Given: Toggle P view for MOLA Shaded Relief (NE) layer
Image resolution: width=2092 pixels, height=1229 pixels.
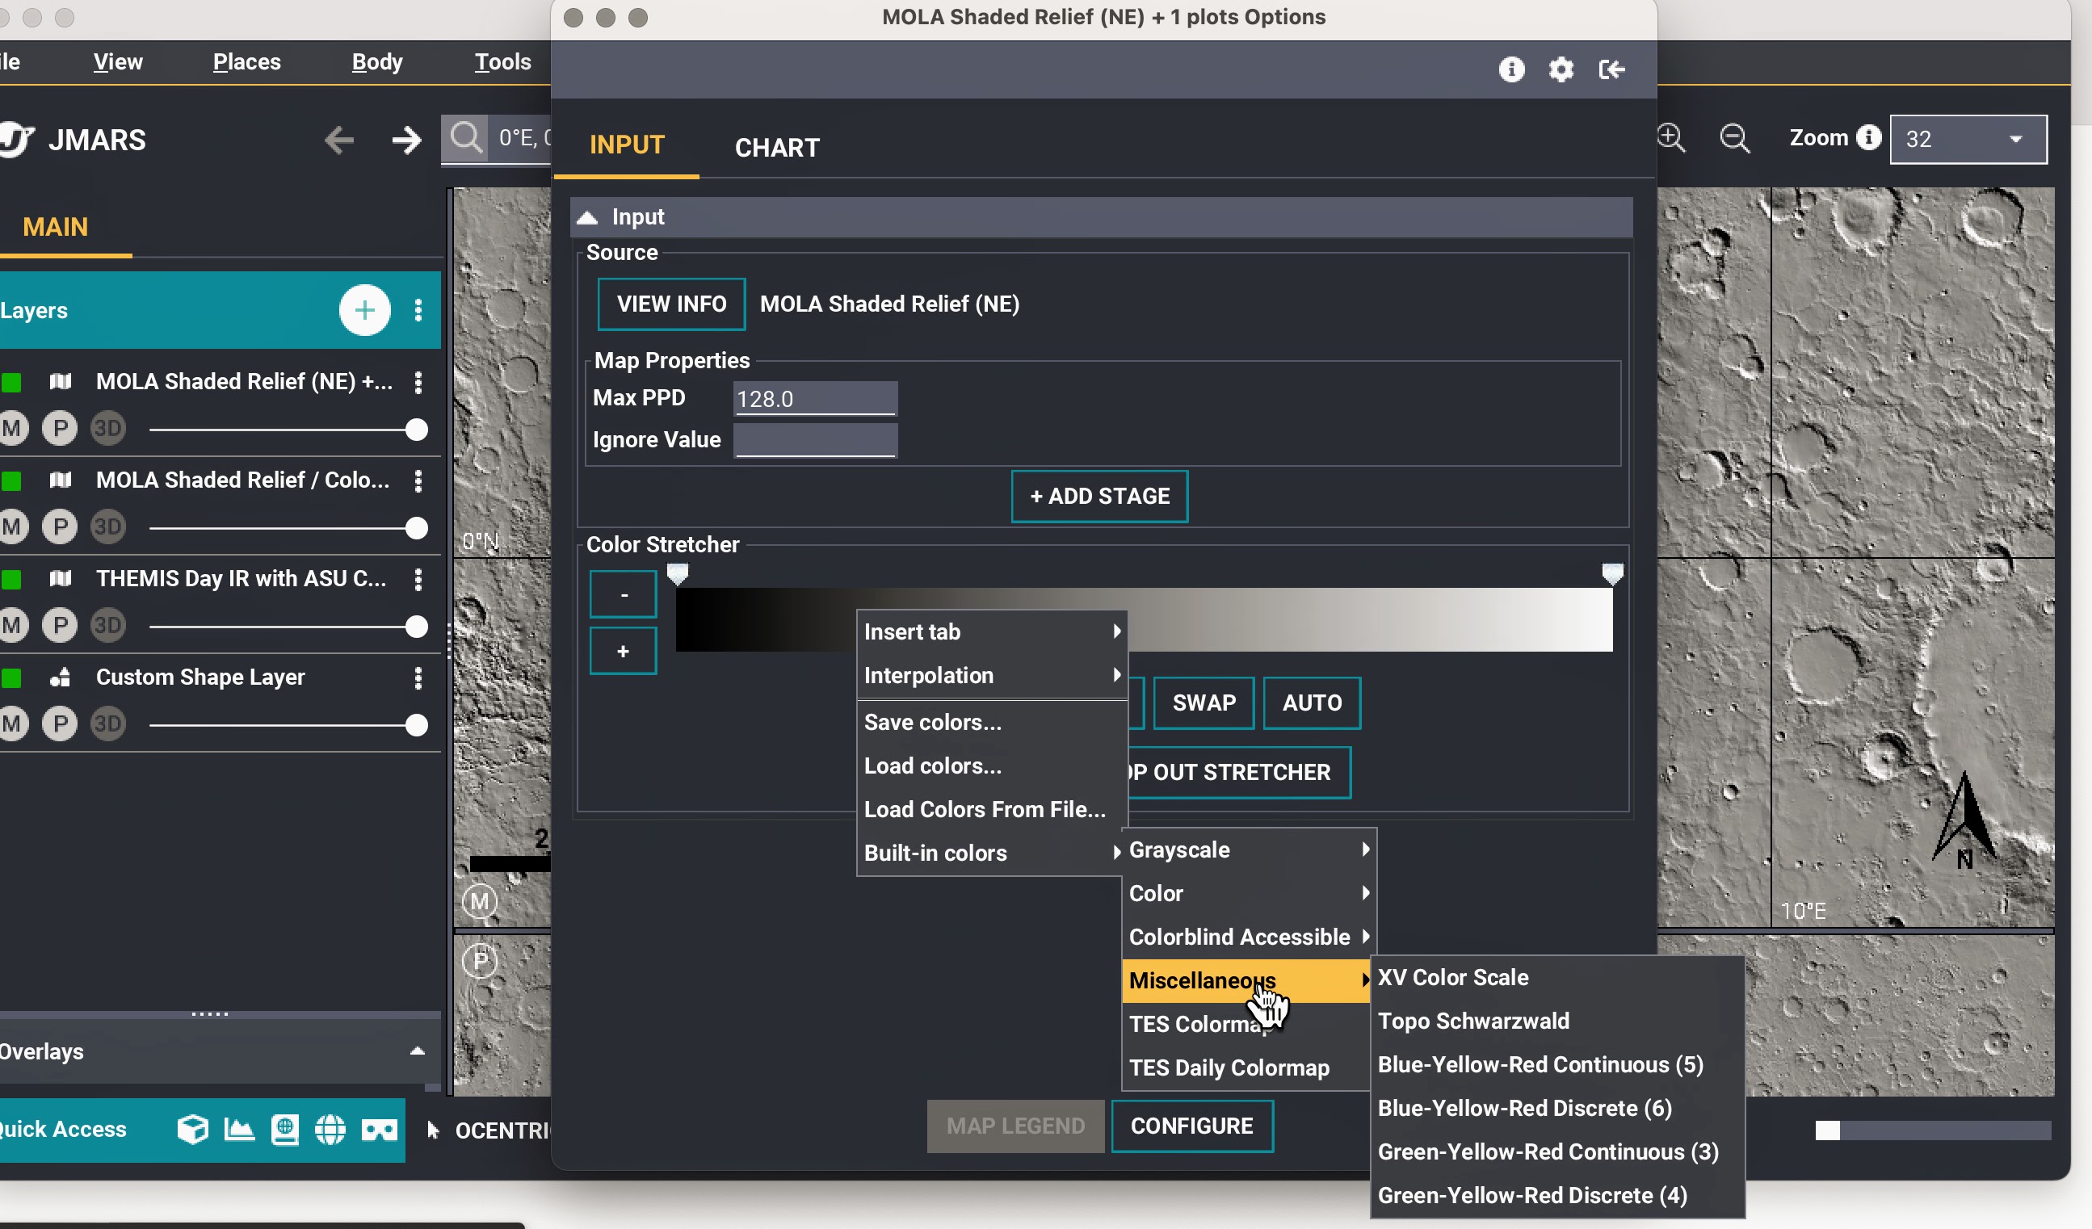Looking at the screenshot, I should point(60,428).
